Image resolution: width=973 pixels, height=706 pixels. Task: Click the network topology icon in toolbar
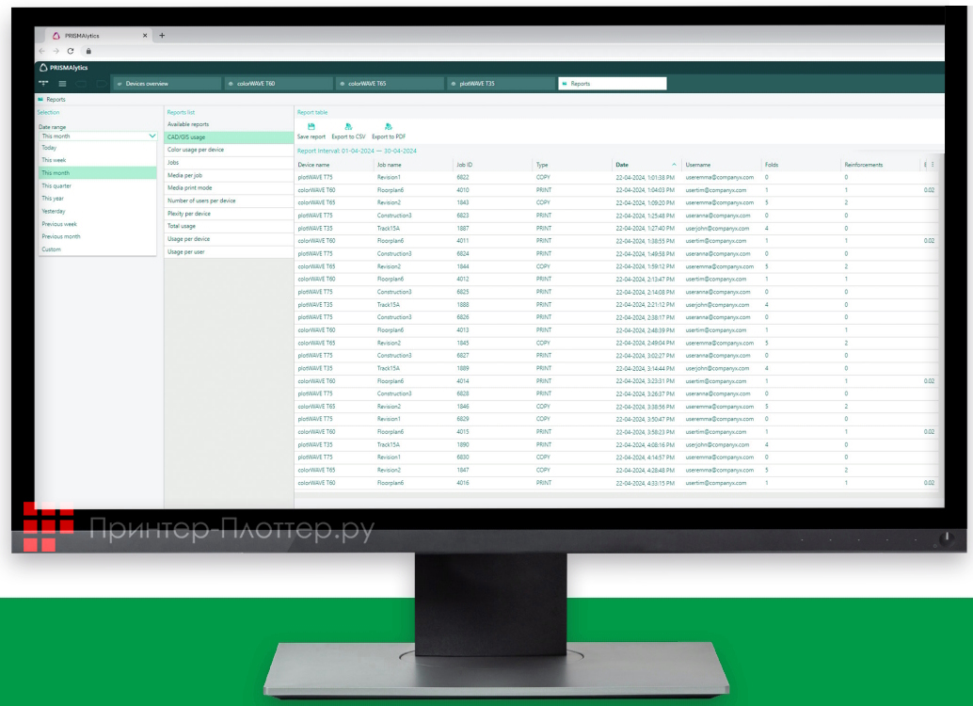coord(43,84)
